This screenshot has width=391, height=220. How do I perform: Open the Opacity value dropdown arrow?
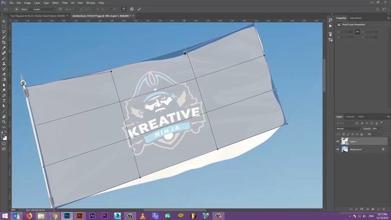381,129
